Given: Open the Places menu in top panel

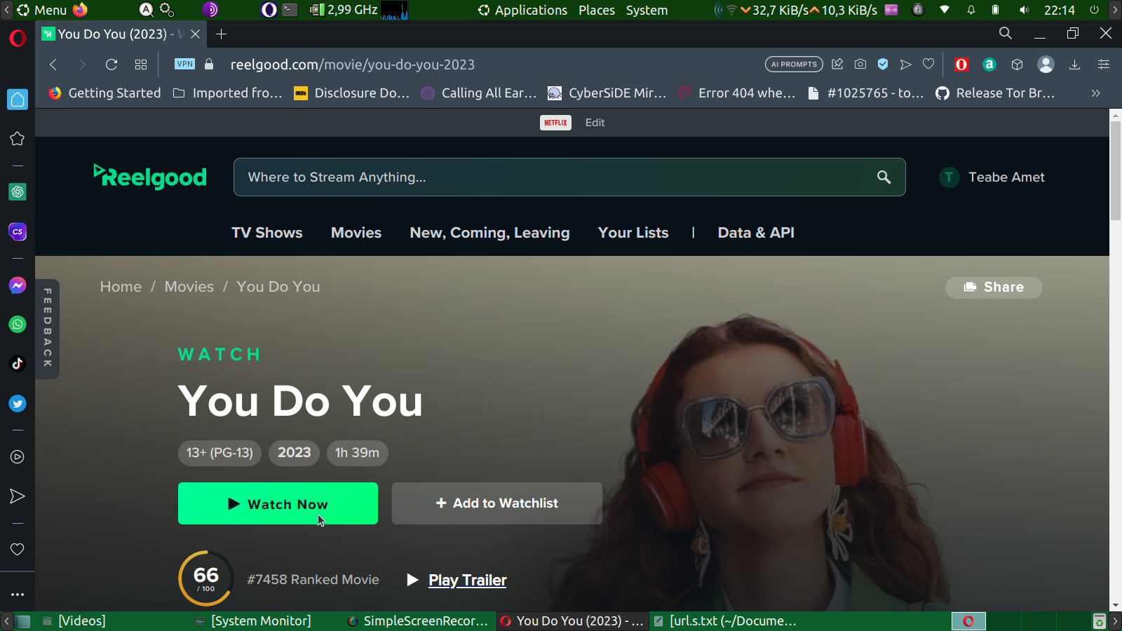Looking at the screenshot, I should [x=597, y=11].
